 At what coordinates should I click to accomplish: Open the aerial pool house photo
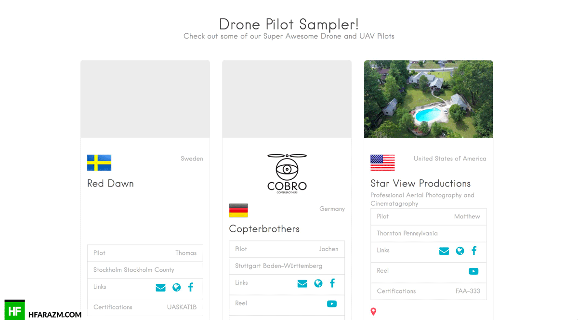coord(428,99)
